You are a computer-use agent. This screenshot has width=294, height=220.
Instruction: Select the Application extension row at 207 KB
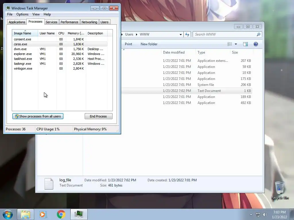pyautogui.click(x=187, y=61)
